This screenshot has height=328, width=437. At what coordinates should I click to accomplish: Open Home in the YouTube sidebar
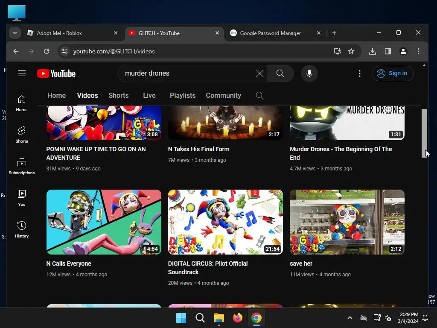coord(22,103)
